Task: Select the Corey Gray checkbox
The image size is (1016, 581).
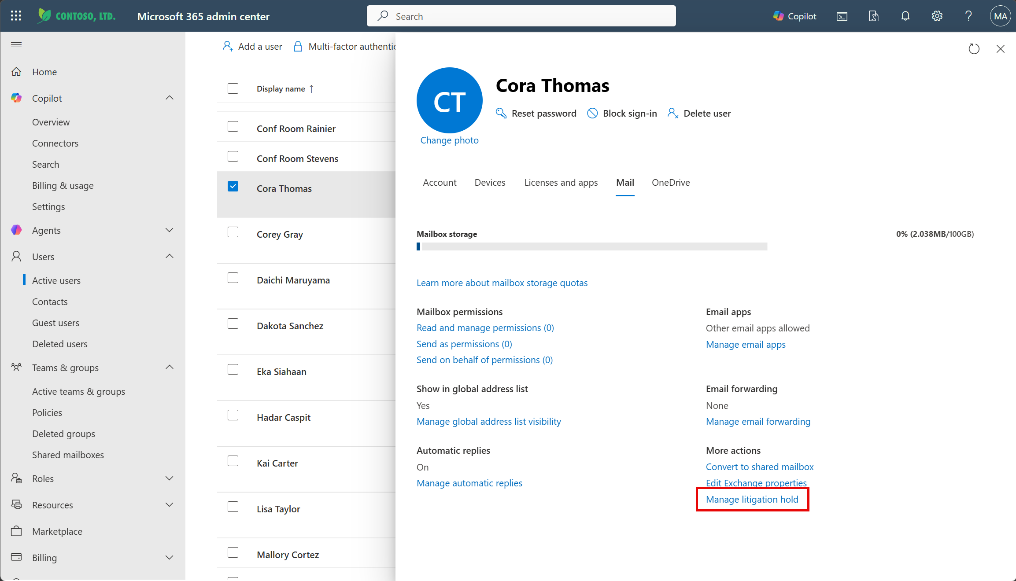Action: (233, 232)
